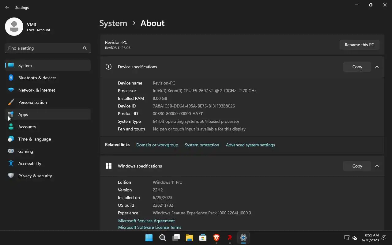Select the System monitor icon in sidebar

[x=11, y=65]
